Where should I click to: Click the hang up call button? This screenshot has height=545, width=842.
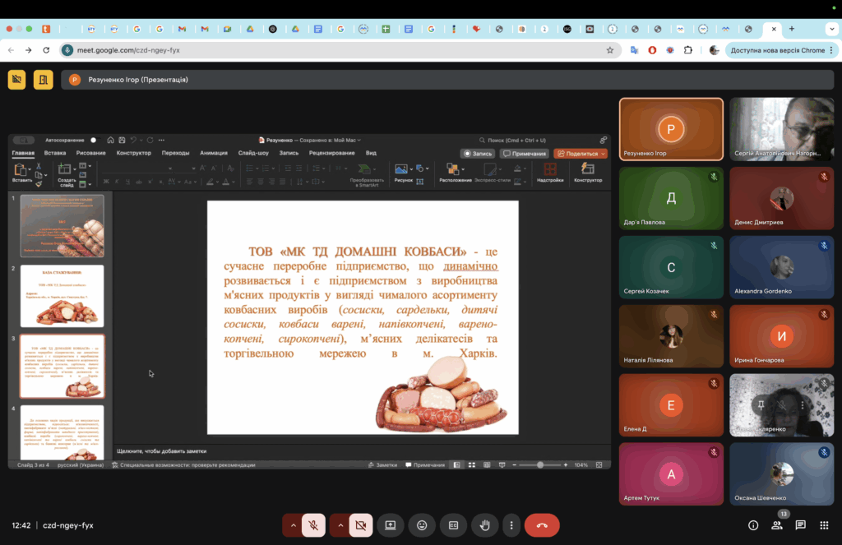pyautogui.click(x=542, y=525)
